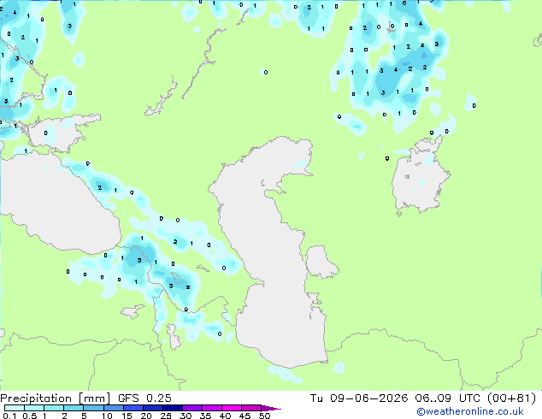Pick the 10–15 mm legend color swatch
Viewport: 542px width, 419px height.
click(113, 408)
